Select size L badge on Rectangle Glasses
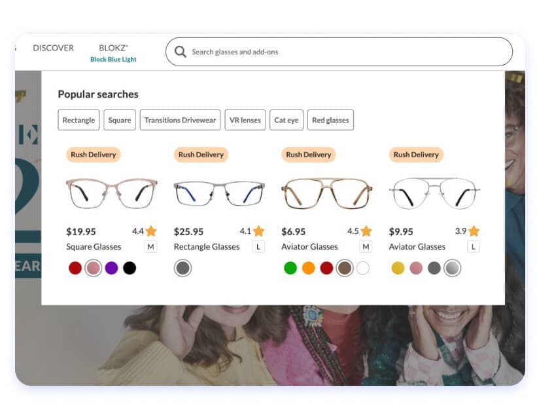The width and height of the screenshot is (537, 418). (258, 247)
